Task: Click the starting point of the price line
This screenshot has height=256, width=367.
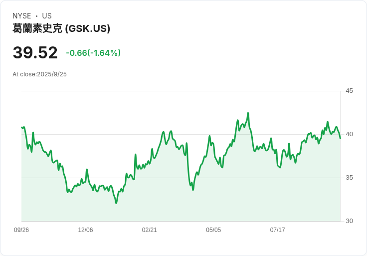Action: pyautogui.click(x=21, y=127)
